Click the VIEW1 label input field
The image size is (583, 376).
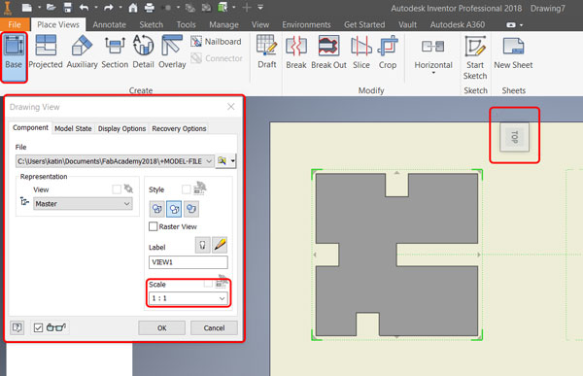click(189, 261)
